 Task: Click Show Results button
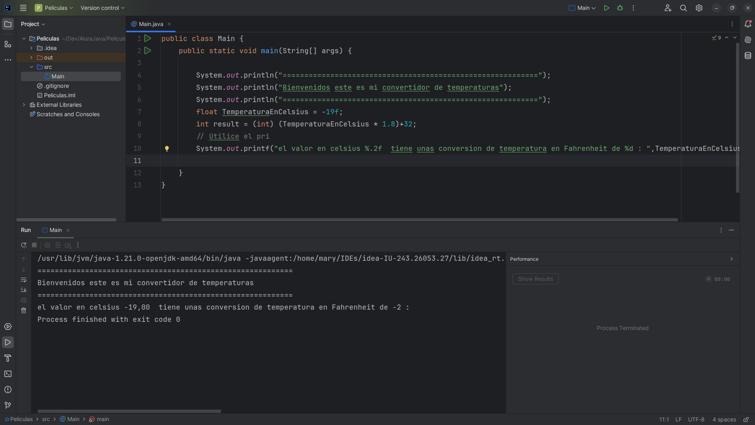pos(535,279)
